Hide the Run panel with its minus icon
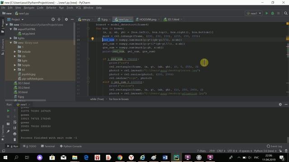The width and height of the screenshot is (289, 162). [286, 104]
